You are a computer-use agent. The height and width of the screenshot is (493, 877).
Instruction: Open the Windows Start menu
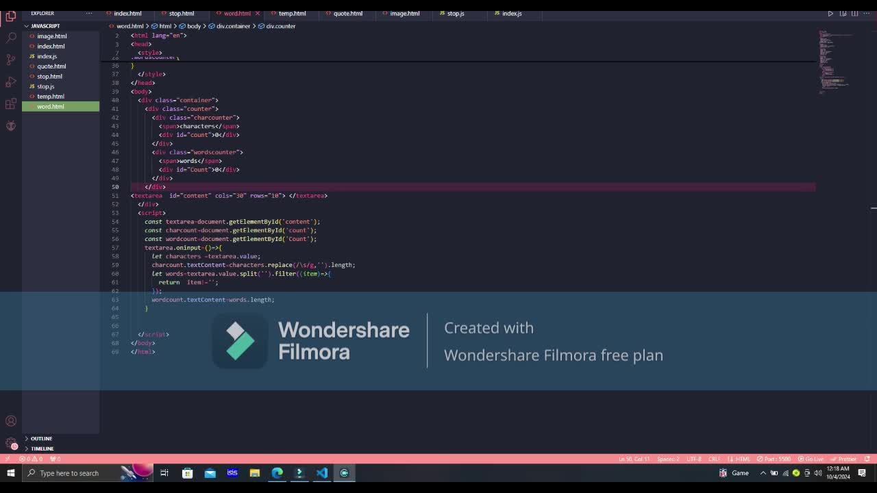(x=11, y=473)
